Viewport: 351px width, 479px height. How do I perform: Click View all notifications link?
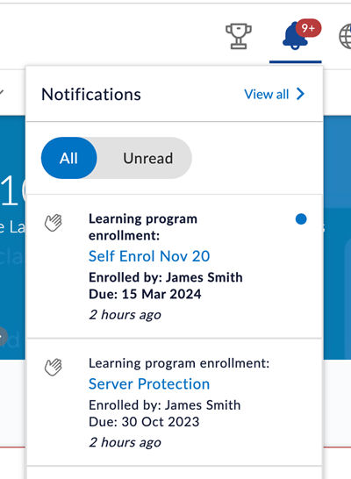point(267,94)
